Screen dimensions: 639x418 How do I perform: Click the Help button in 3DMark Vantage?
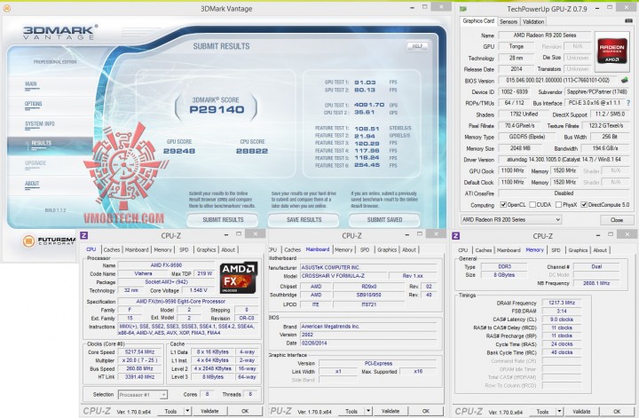(417, 46)
